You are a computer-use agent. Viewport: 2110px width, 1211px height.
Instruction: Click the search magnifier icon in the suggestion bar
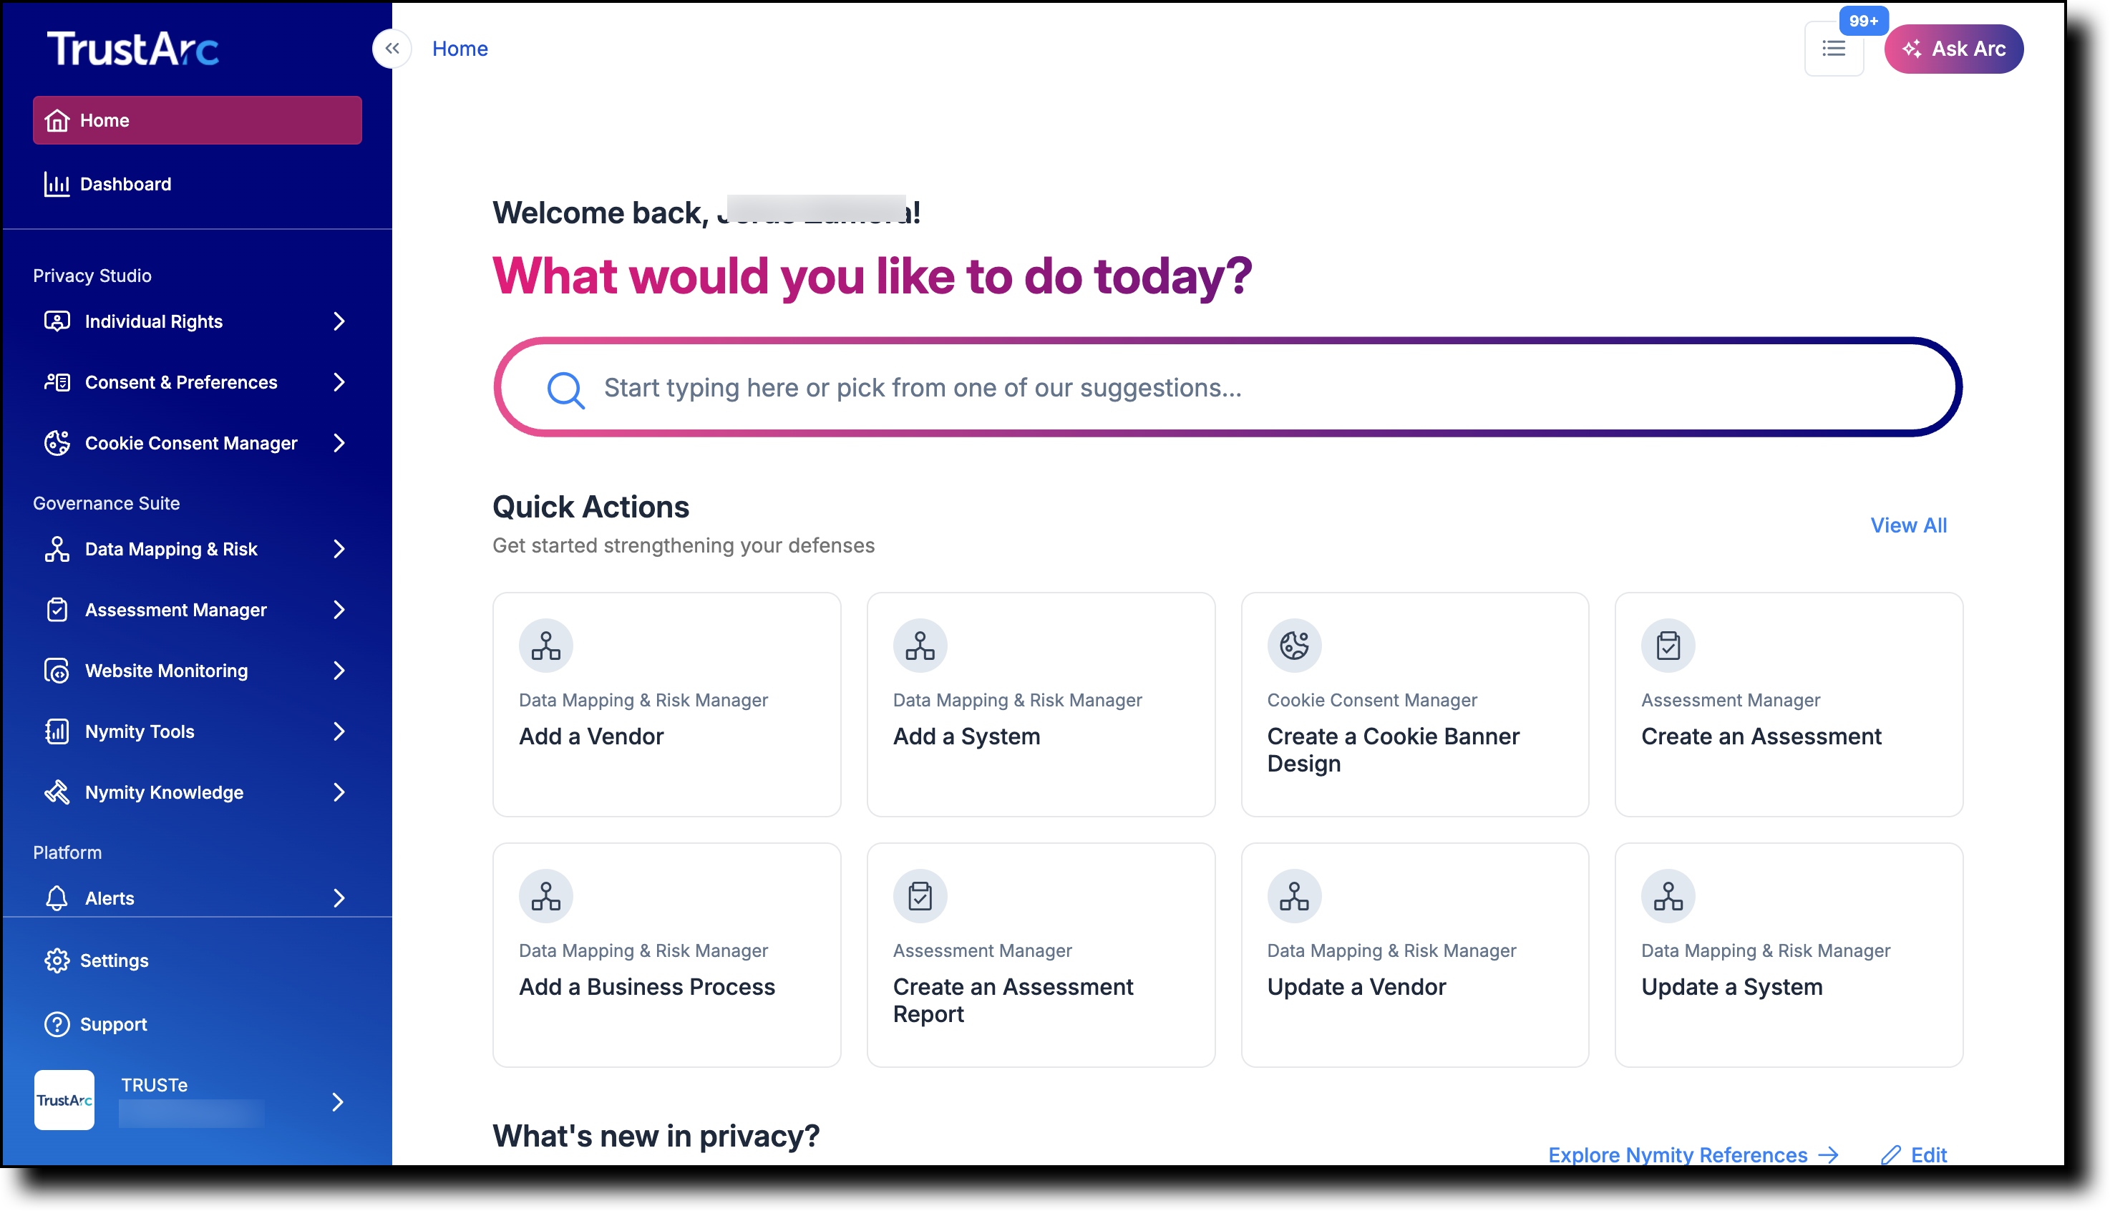[565, 388]
